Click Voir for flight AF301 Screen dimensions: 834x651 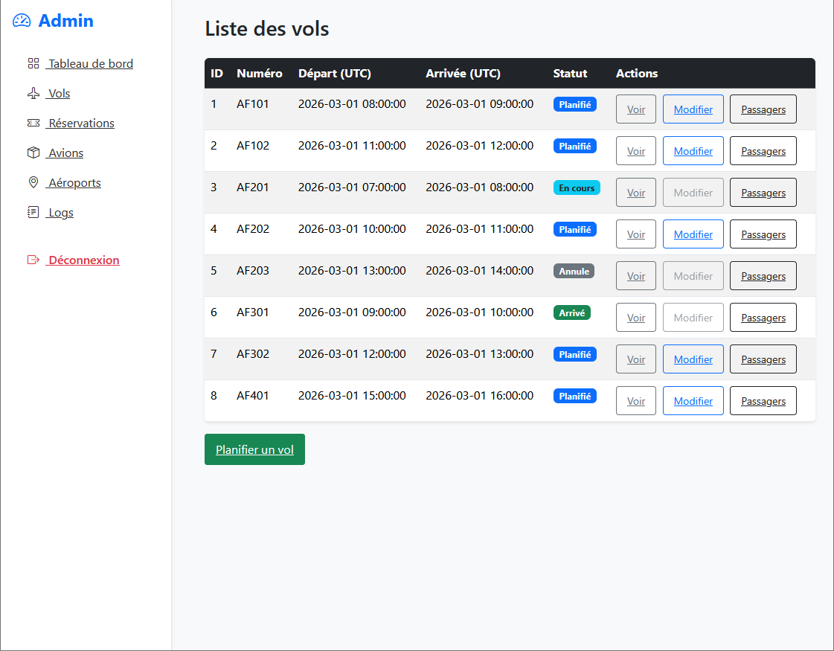click(x=636, y=317)
